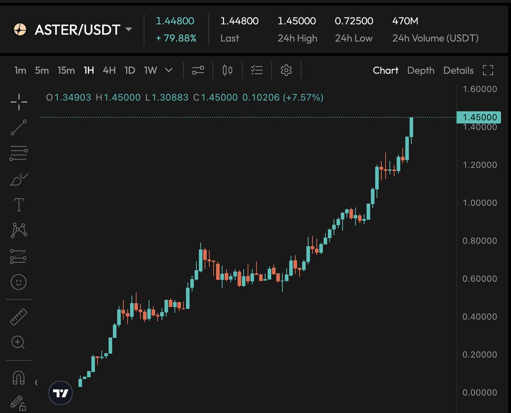511x413 pixels.
Task: Switch to the Chart view tab
Action: (x=385, y=70)
